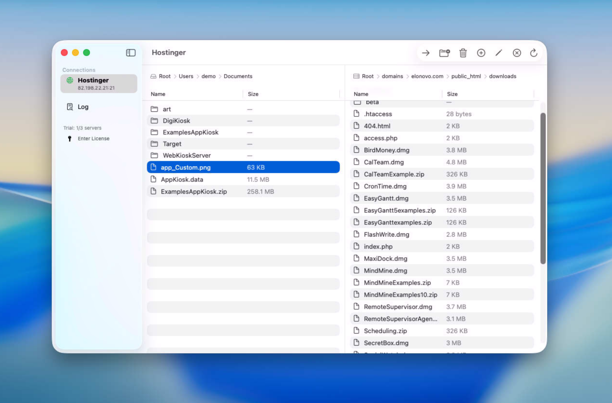Go to public_html in remote breadcrumb
This screenshot has height=403, width=612.
[x=466, y=76]
